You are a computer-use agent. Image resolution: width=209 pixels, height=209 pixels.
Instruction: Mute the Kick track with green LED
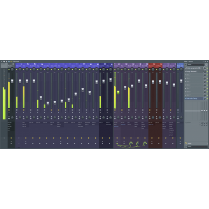[x=24, y=69]
